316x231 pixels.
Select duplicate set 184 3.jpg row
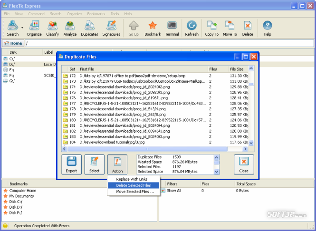tap(155, 142)
